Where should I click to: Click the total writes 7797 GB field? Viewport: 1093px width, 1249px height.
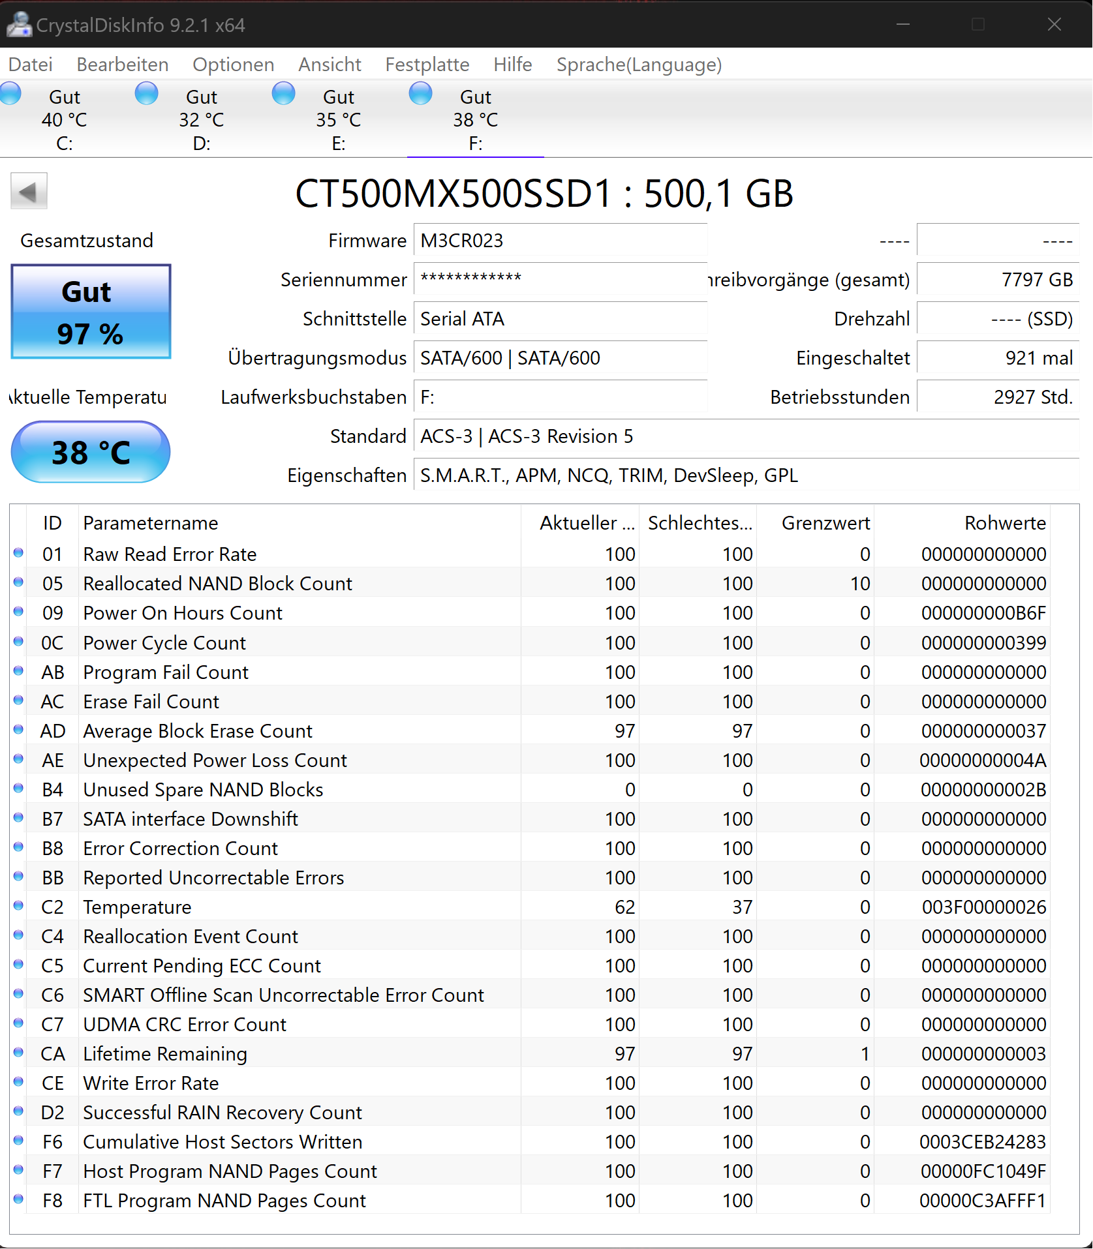[x=998, y=279]
